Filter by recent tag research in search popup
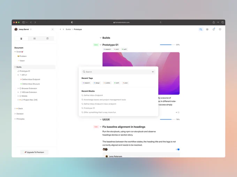 (x=86, y=83)
